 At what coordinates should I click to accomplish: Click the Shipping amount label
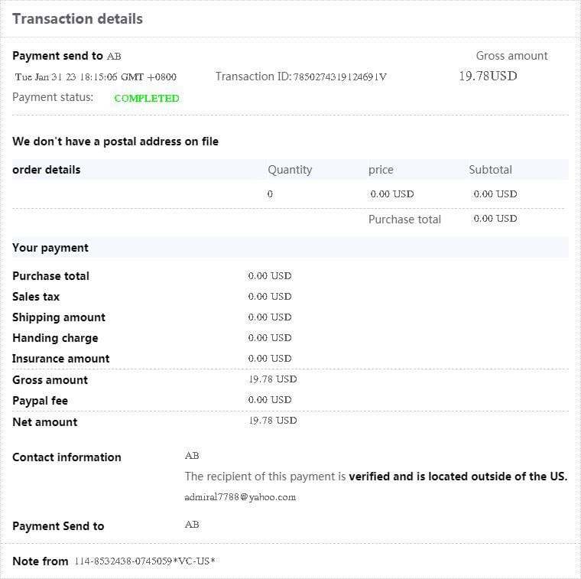(59, 317)
